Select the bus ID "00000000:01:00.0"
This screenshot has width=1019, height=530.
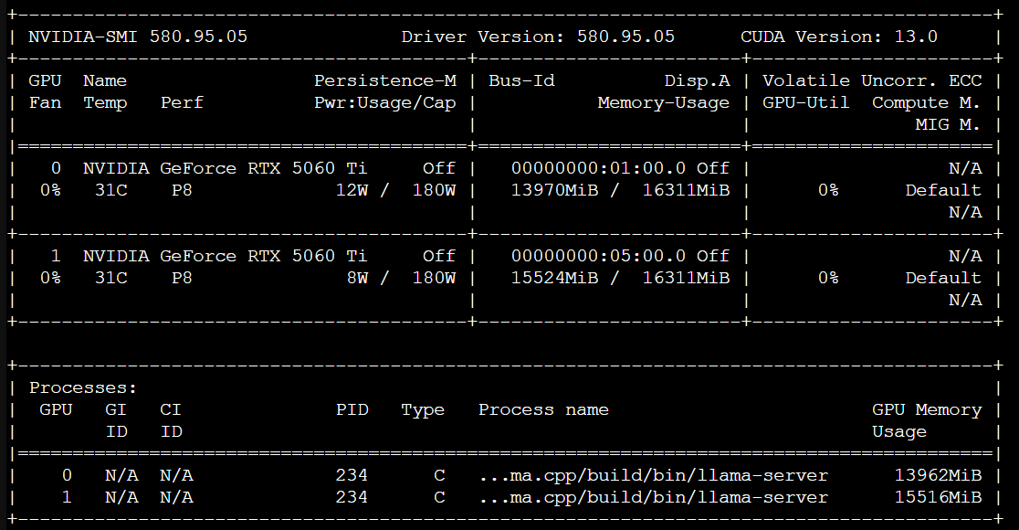click(599, 168)
